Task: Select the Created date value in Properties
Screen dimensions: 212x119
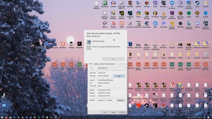Action: point(104,90)
